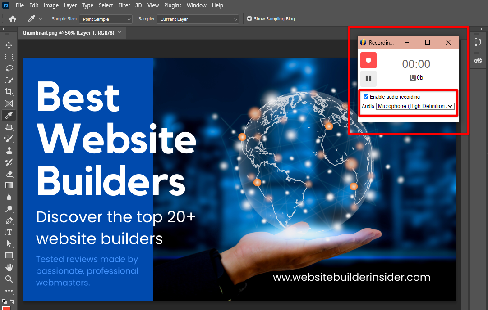This screenshot has height=310, width=488.
Task: Select the Clone Stamp tool
Action: [9, 150]
